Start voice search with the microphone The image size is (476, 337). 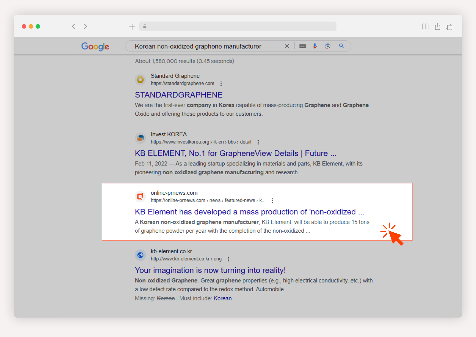(315, 46)
